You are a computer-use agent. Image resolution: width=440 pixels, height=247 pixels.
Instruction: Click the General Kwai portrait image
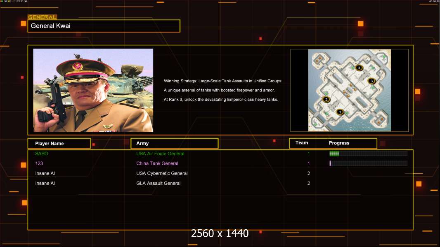pyautogui.click(x=93, y=90)
